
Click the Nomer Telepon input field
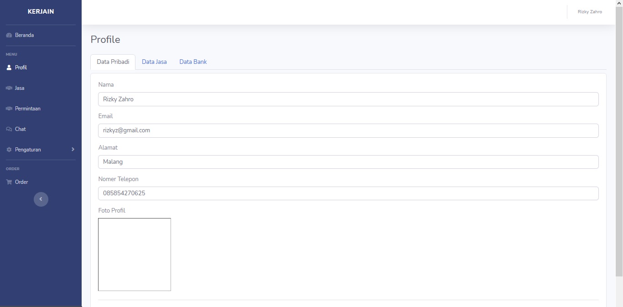point(348,193)
